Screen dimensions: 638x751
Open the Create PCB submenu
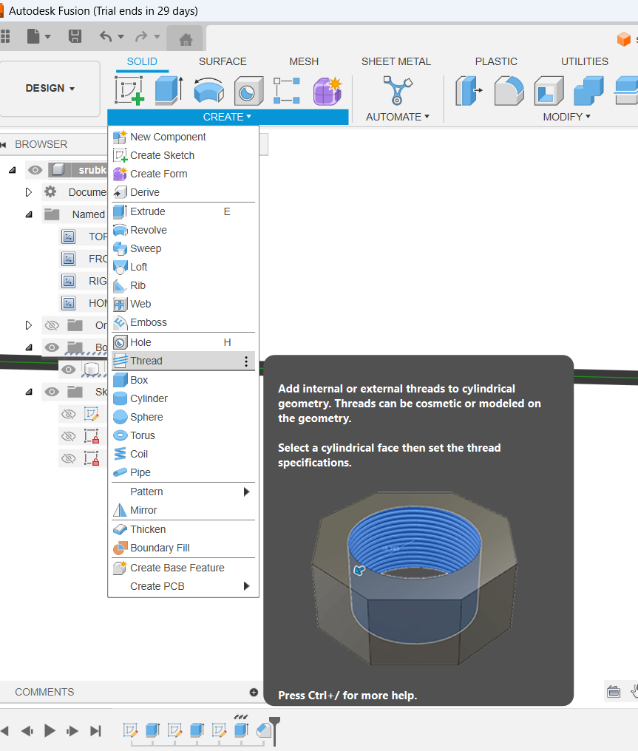coord(183,586)
